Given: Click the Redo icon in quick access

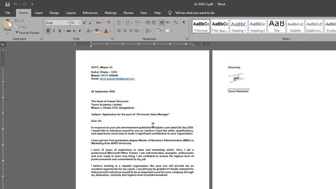Looking at the screenshot, I should pyautogui.click(x=25, y=4).
